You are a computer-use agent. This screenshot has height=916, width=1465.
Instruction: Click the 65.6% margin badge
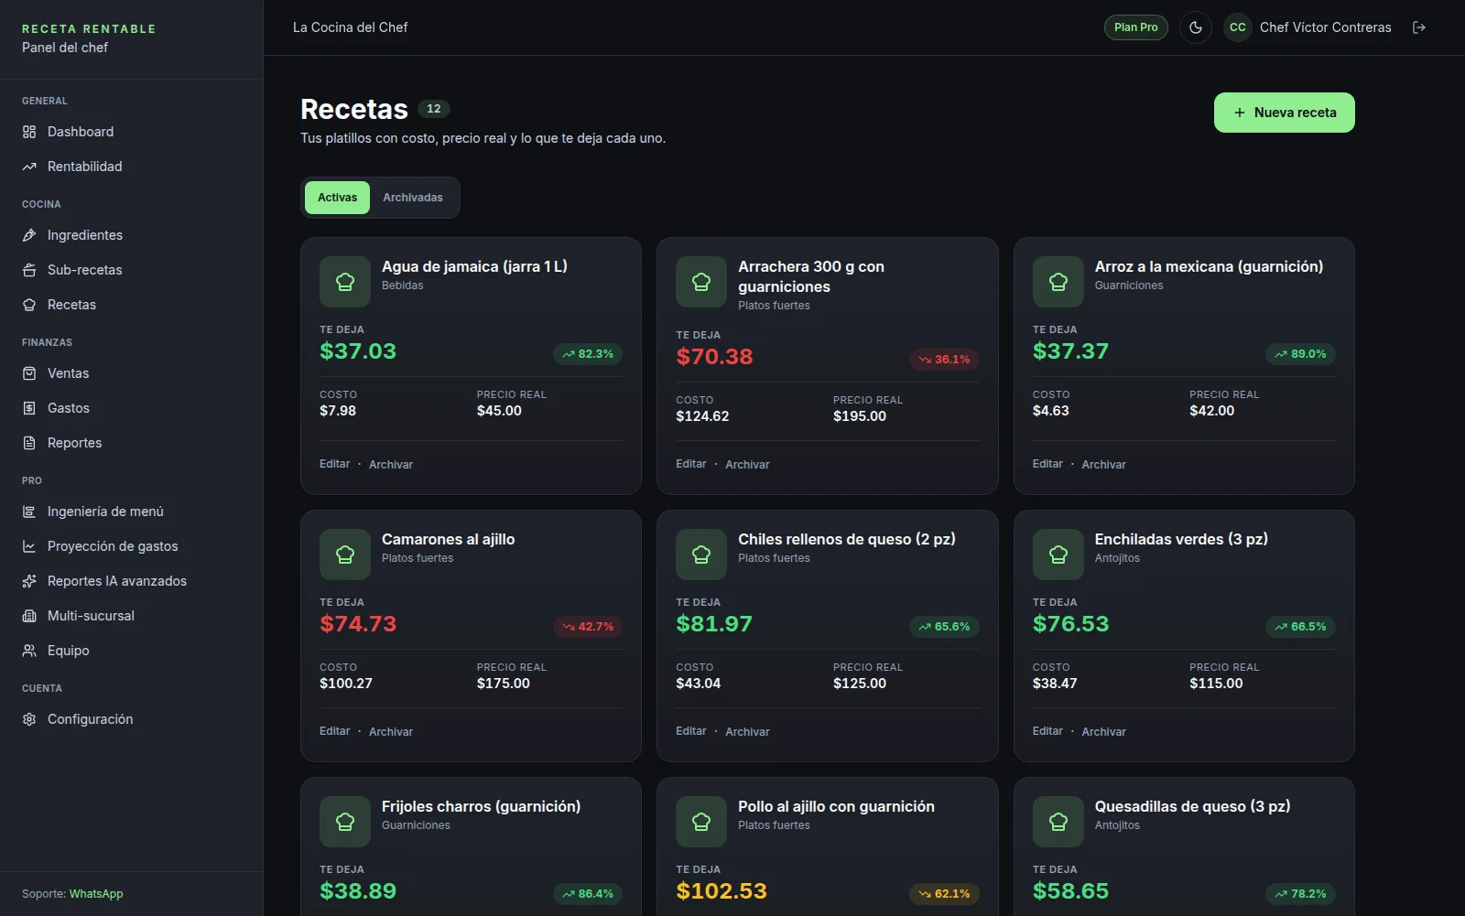944,627
